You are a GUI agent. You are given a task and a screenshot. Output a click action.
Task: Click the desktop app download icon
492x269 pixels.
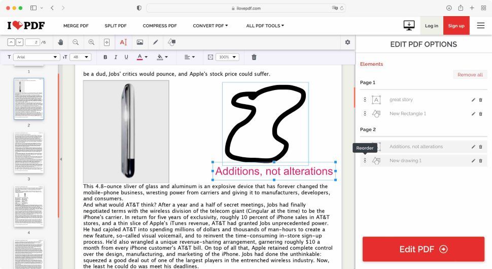409,25
